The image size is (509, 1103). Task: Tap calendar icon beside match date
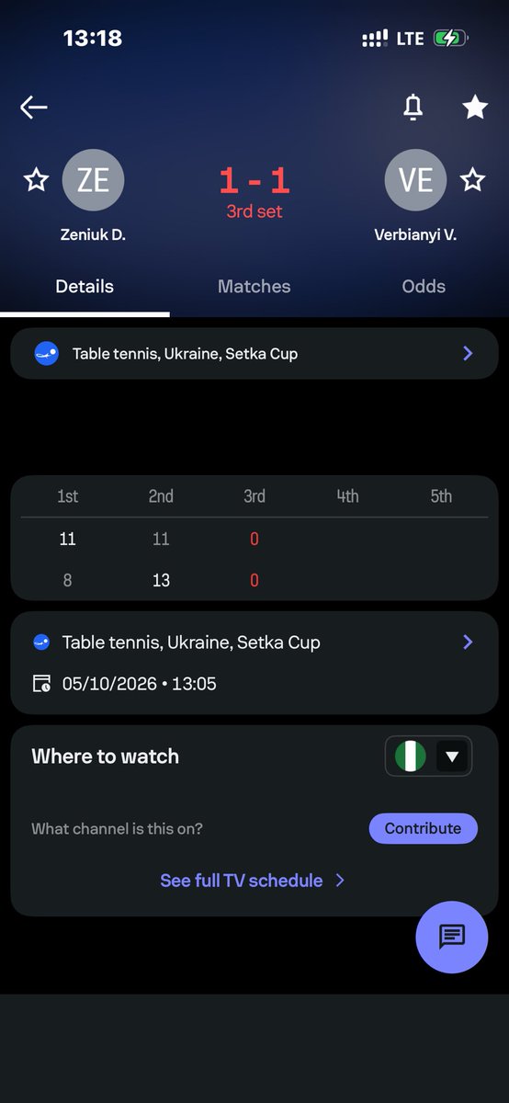click(x=41, y=684)
